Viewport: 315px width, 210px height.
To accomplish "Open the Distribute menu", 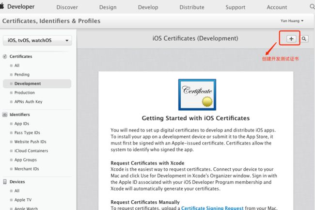I will 192,7.
